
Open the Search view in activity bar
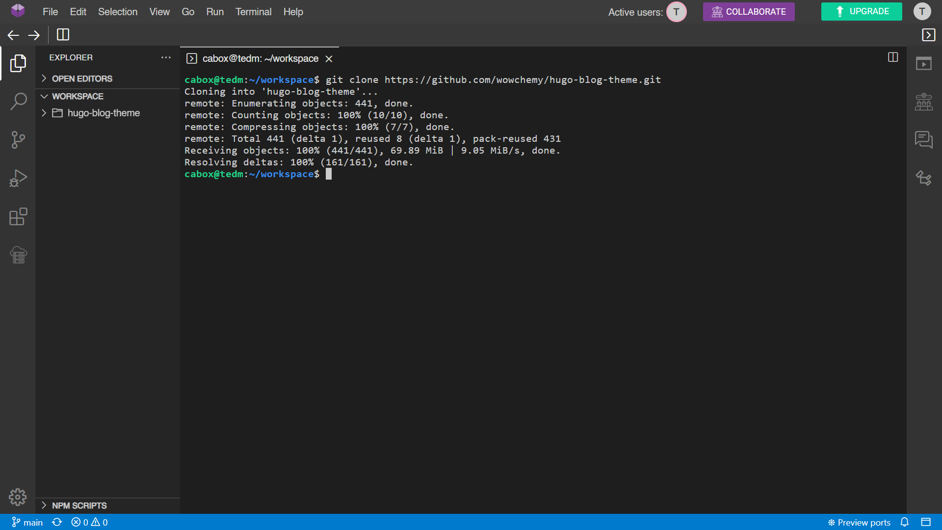pos(18,102)
